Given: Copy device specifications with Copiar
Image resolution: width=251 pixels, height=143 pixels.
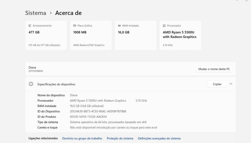Looking at the screenshot, I should [217, 84].
